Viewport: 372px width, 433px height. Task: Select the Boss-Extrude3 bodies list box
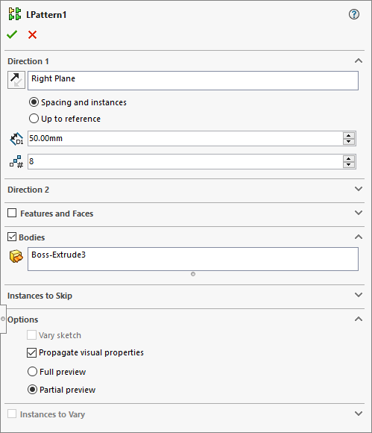tap(193, 259)
